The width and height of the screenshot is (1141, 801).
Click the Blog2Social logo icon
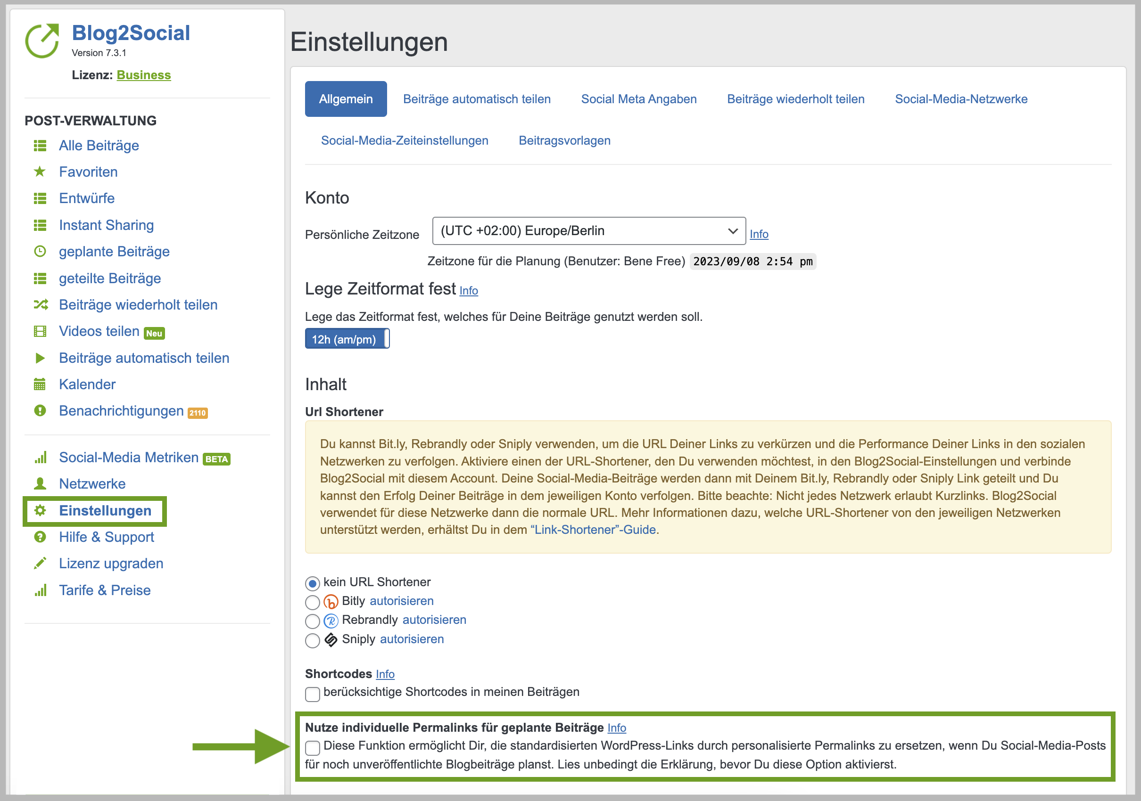(42, 41)
